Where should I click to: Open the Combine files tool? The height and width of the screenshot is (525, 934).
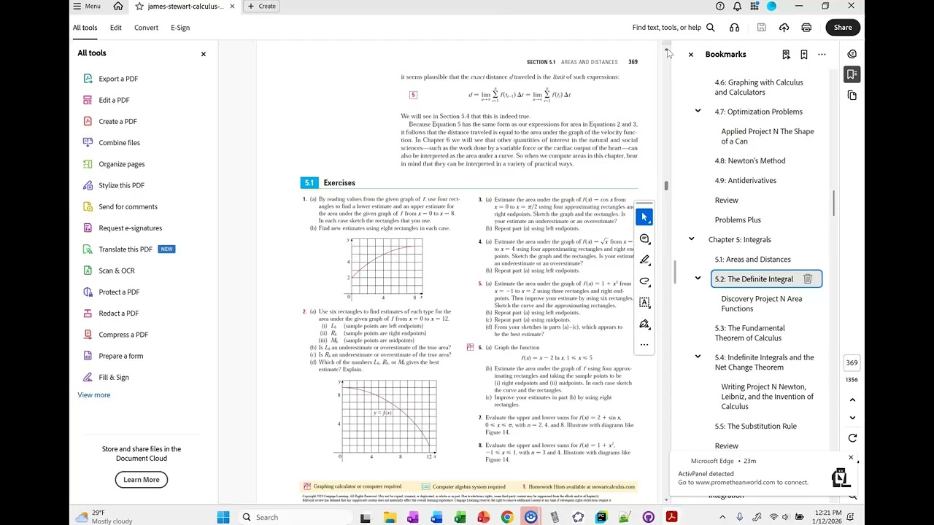[x=119, y=143]
